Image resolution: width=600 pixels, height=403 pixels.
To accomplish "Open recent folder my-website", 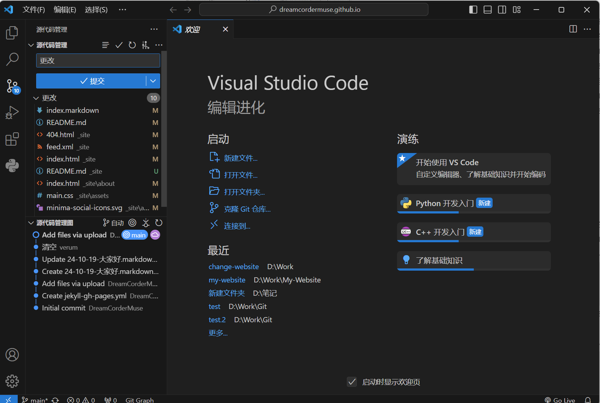I will coord(227,280).
